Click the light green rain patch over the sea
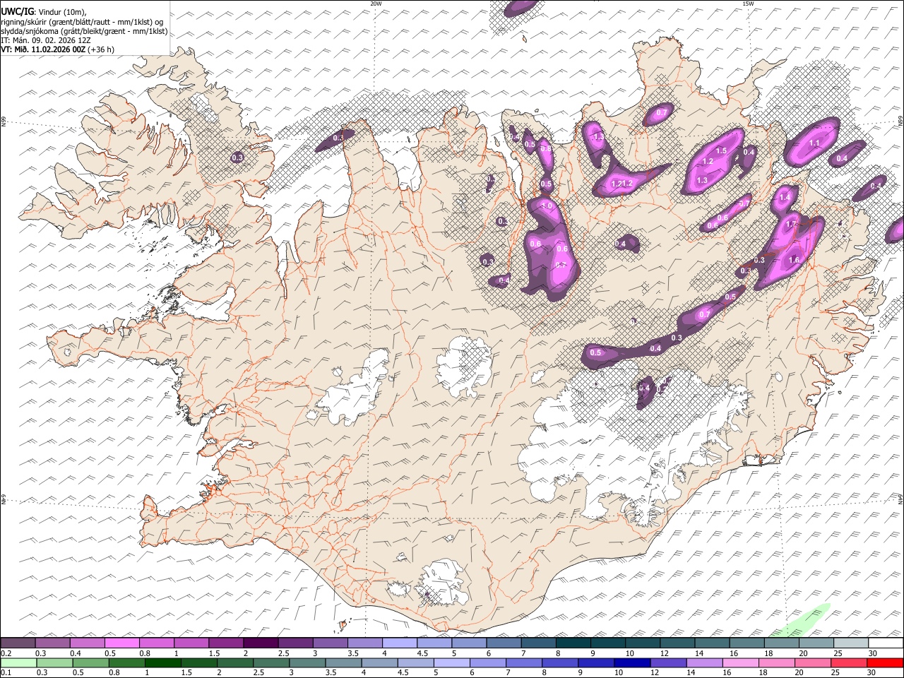The height and width of the screenshot is (678, 904). (x=802, y=621)
